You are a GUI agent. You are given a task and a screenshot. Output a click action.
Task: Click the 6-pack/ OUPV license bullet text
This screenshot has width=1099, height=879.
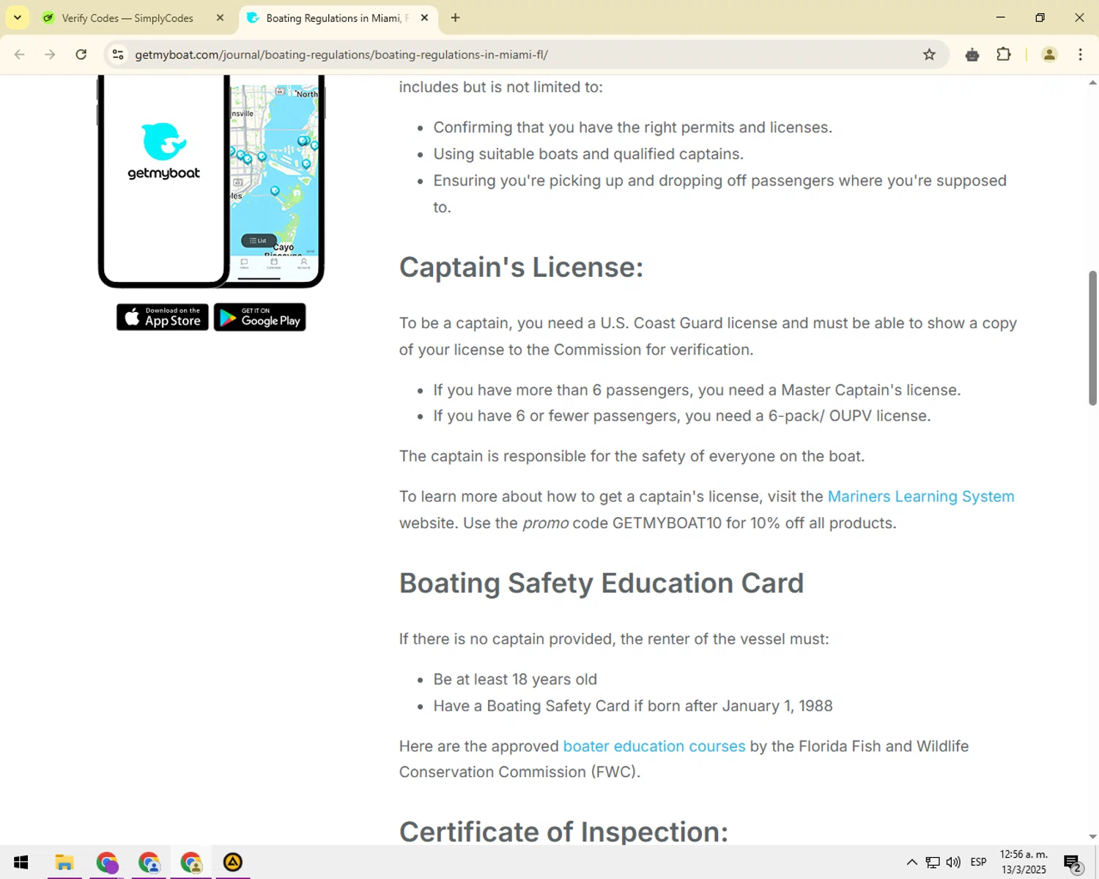point(681,416)
